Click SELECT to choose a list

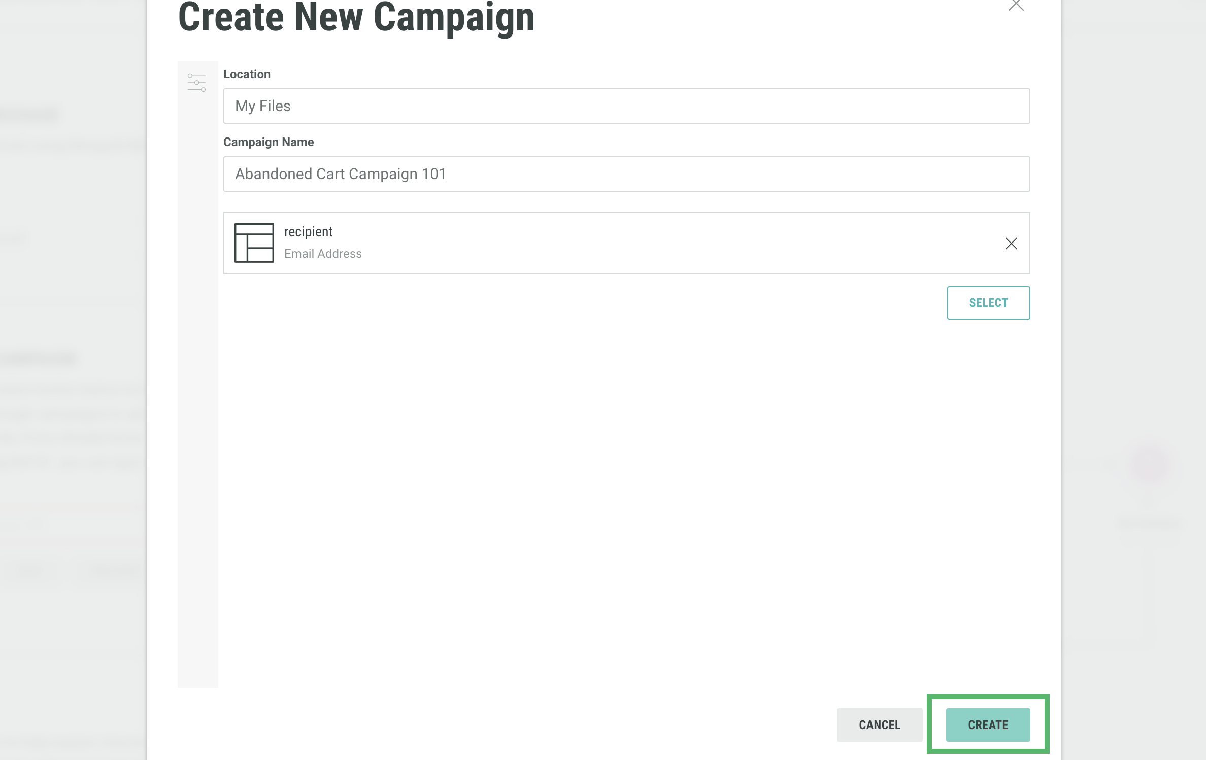(988, 303)
